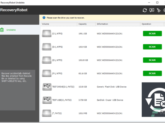Click the 100.0 MB capacity cell
Image resolution: width=165 pixels, height=123 pixels.
[83, 113]
